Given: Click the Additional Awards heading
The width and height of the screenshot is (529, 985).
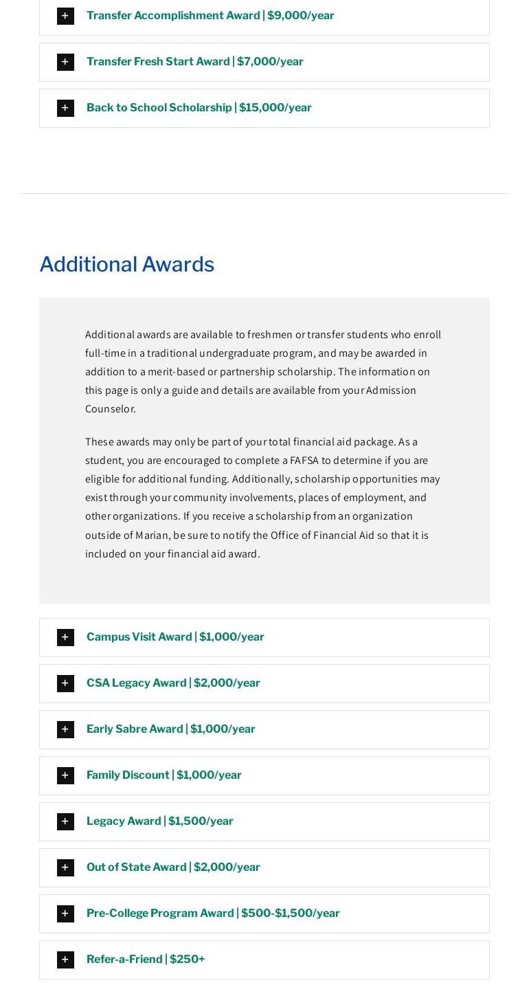Looking at the screenshot, I should pos(127,265).
